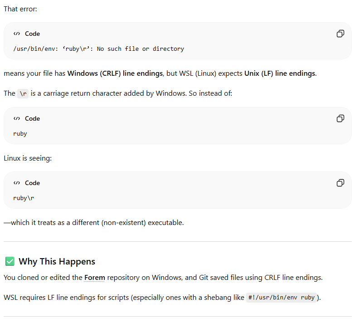The height and width of the screenshot is (323, 355).
Task: Click the inline '\r' code snippet
Action: pyautogui.click(x=23, y=93)
